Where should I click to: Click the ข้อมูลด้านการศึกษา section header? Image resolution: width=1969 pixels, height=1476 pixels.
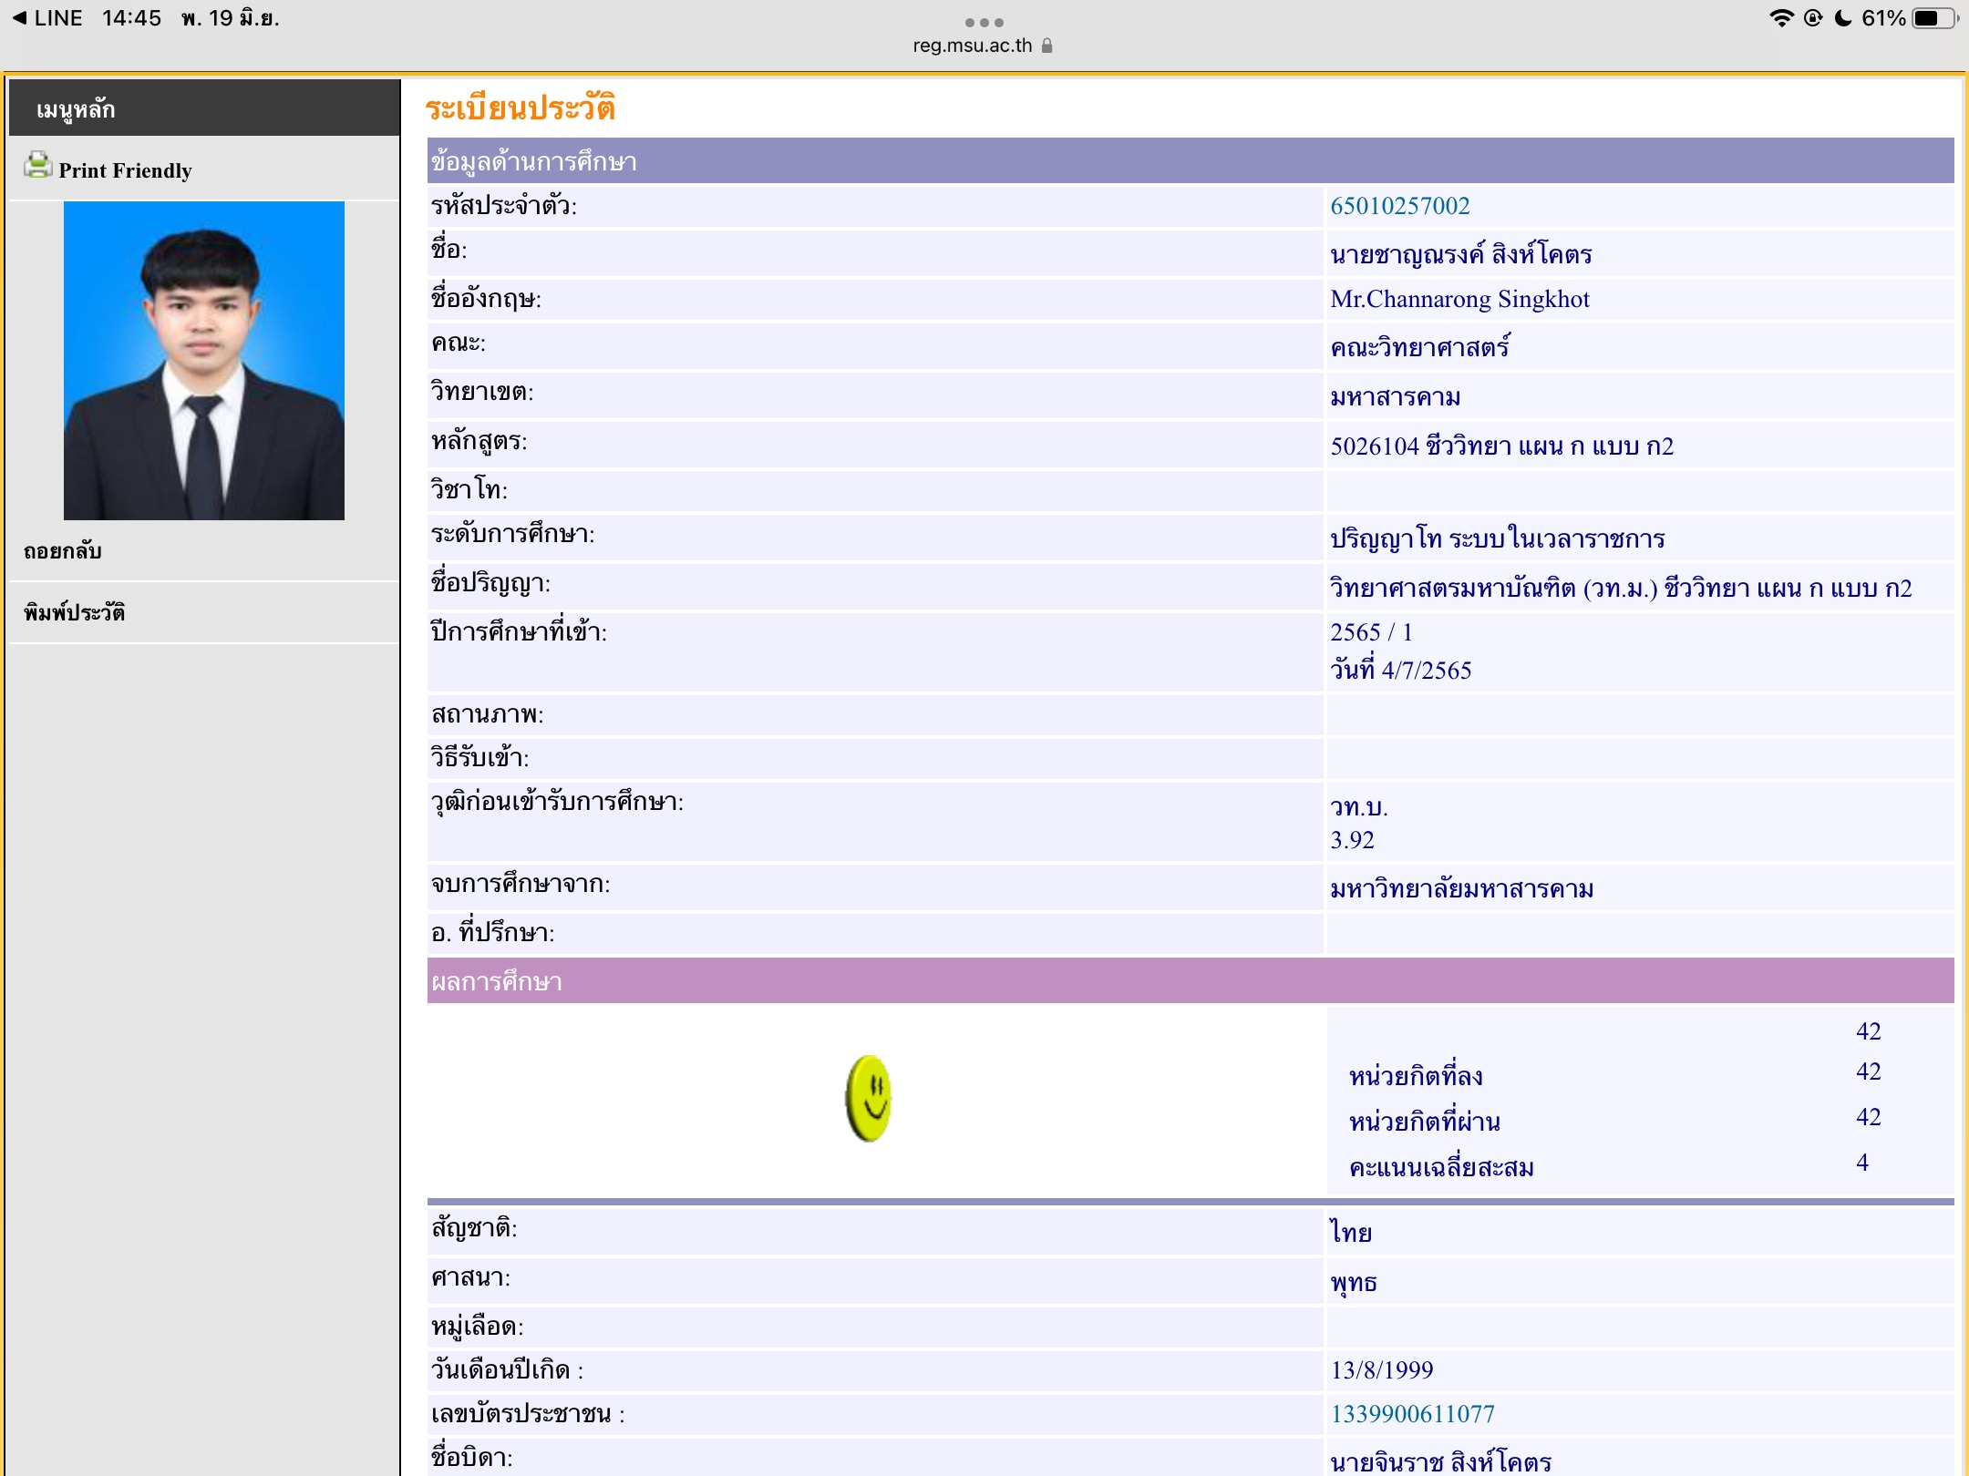click(x=1191, y=161)
